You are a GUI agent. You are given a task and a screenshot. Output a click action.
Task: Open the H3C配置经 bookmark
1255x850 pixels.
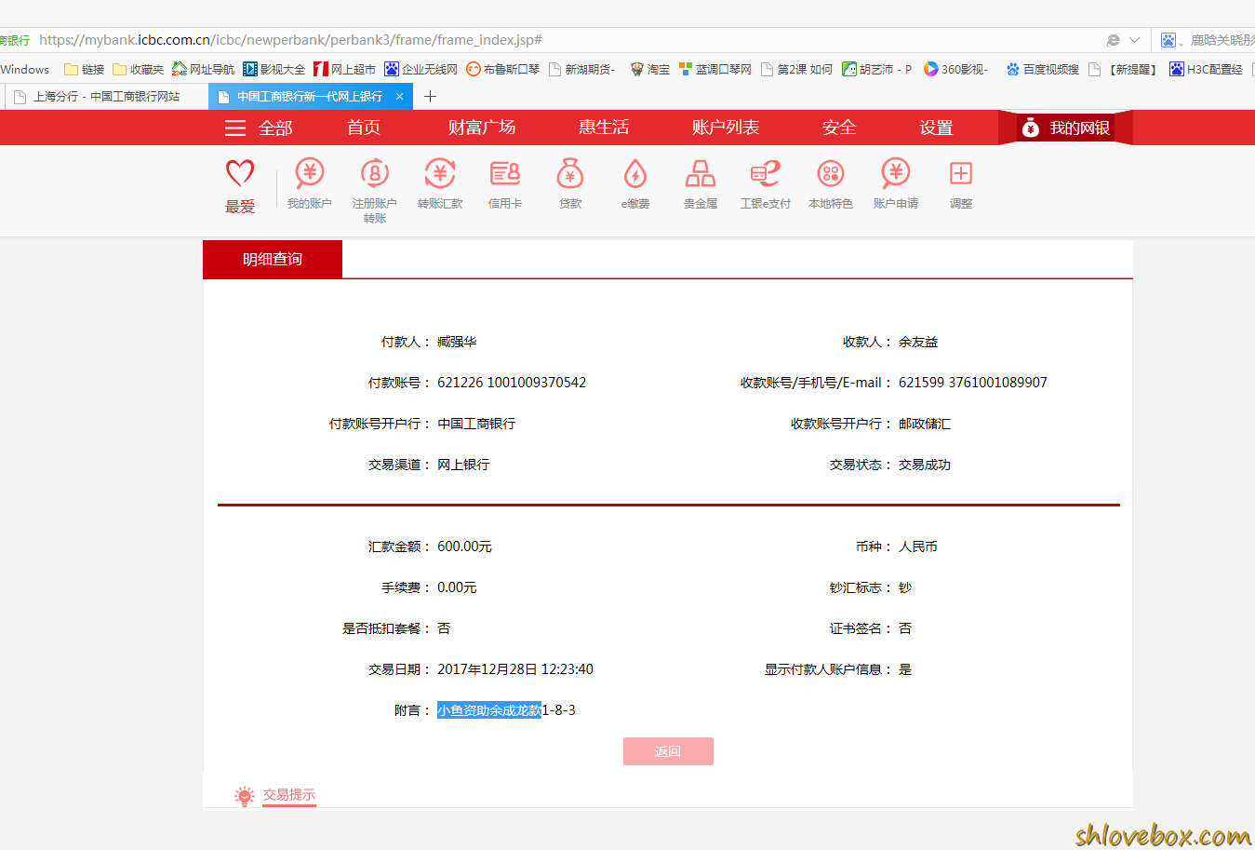click(x=1206, y=69)
